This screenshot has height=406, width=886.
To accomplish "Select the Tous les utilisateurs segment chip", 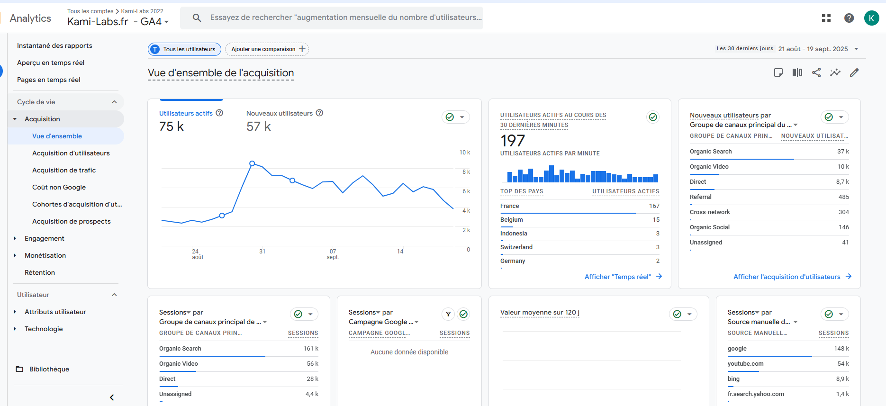I will (184, 49).
